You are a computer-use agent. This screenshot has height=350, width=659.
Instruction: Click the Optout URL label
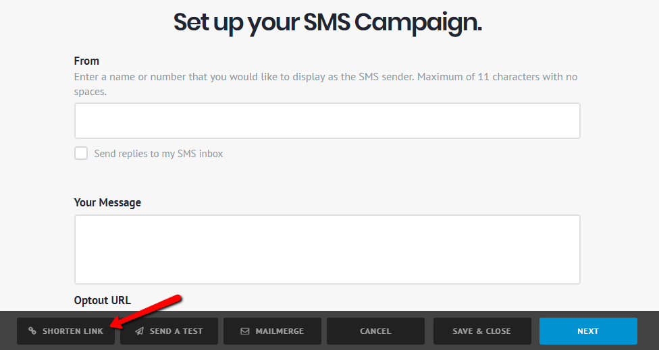pyautogui.click(x=102, y=300)
